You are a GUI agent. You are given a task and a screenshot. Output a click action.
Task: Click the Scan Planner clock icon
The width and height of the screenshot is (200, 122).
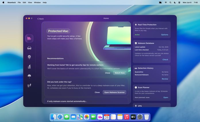pyautogui.click(x=136, y=88)
